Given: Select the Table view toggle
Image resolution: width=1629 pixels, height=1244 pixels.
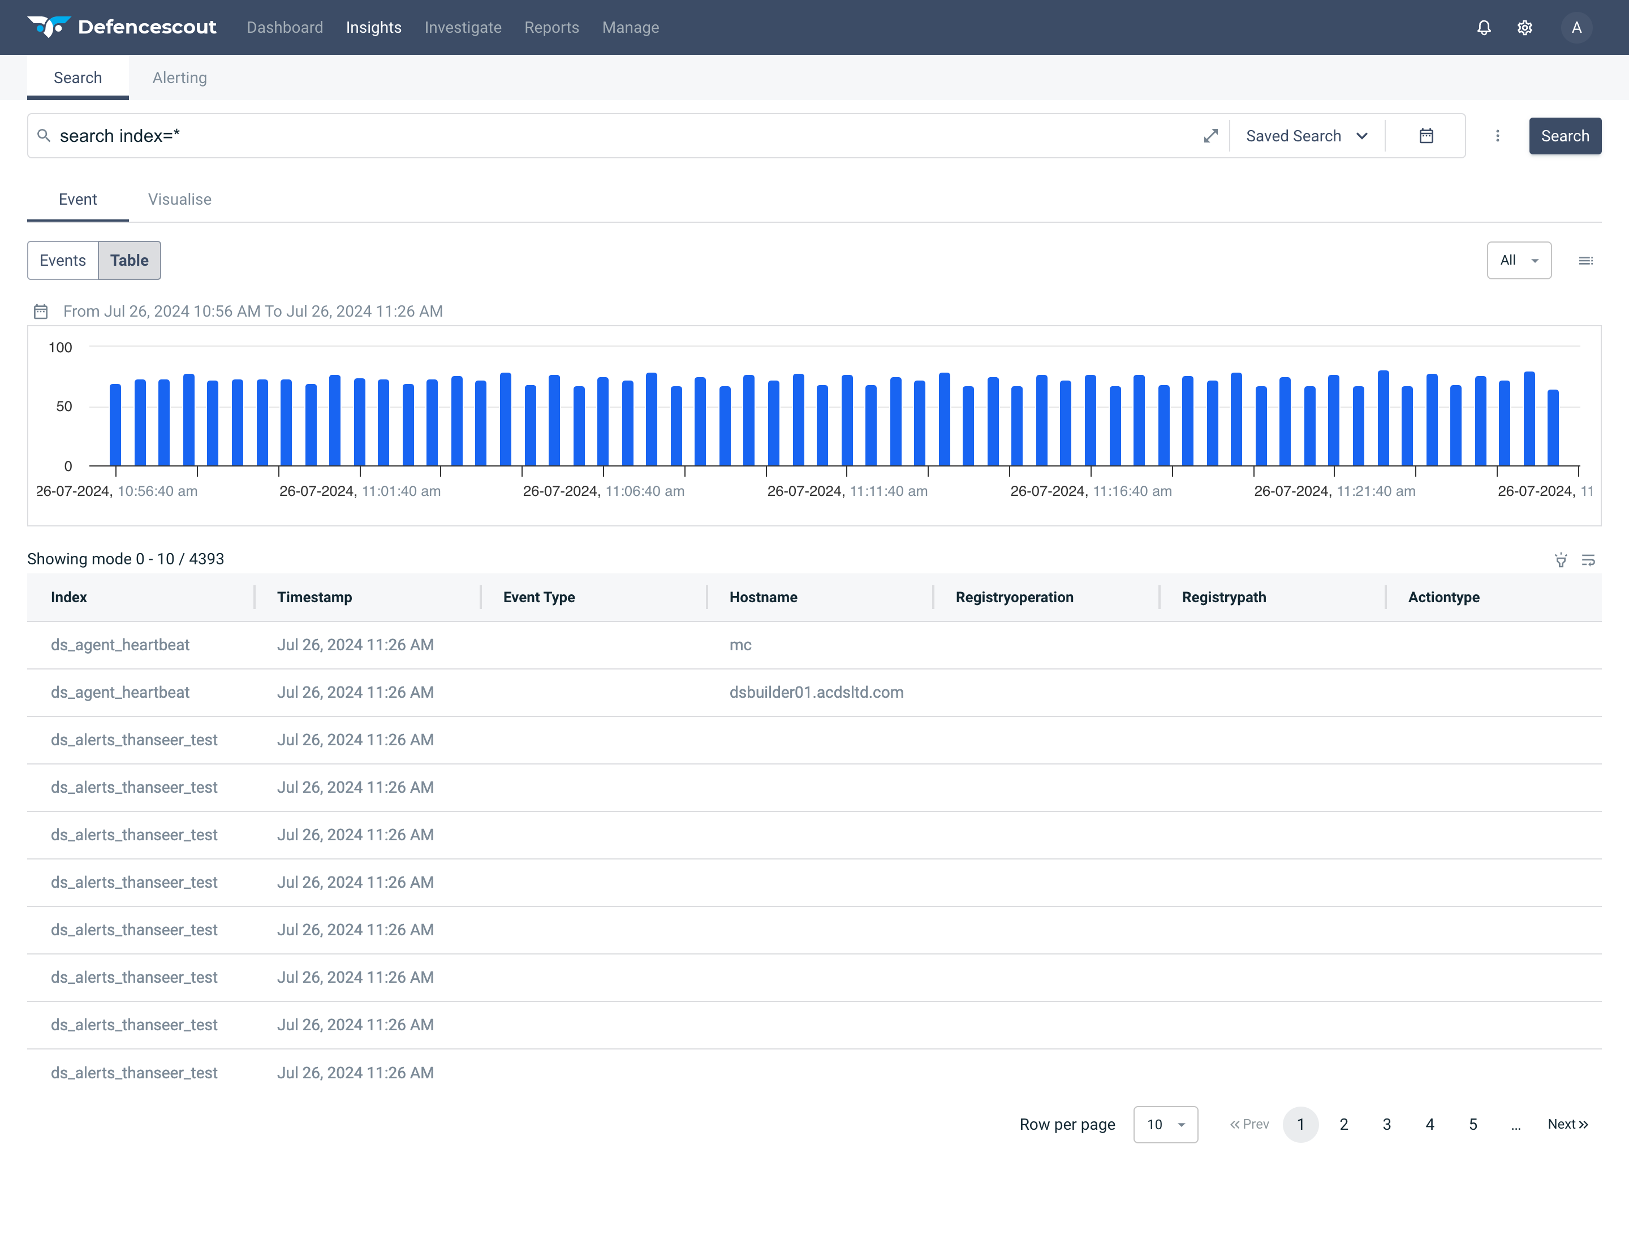Looking at the screenshot, I should 130,260.
